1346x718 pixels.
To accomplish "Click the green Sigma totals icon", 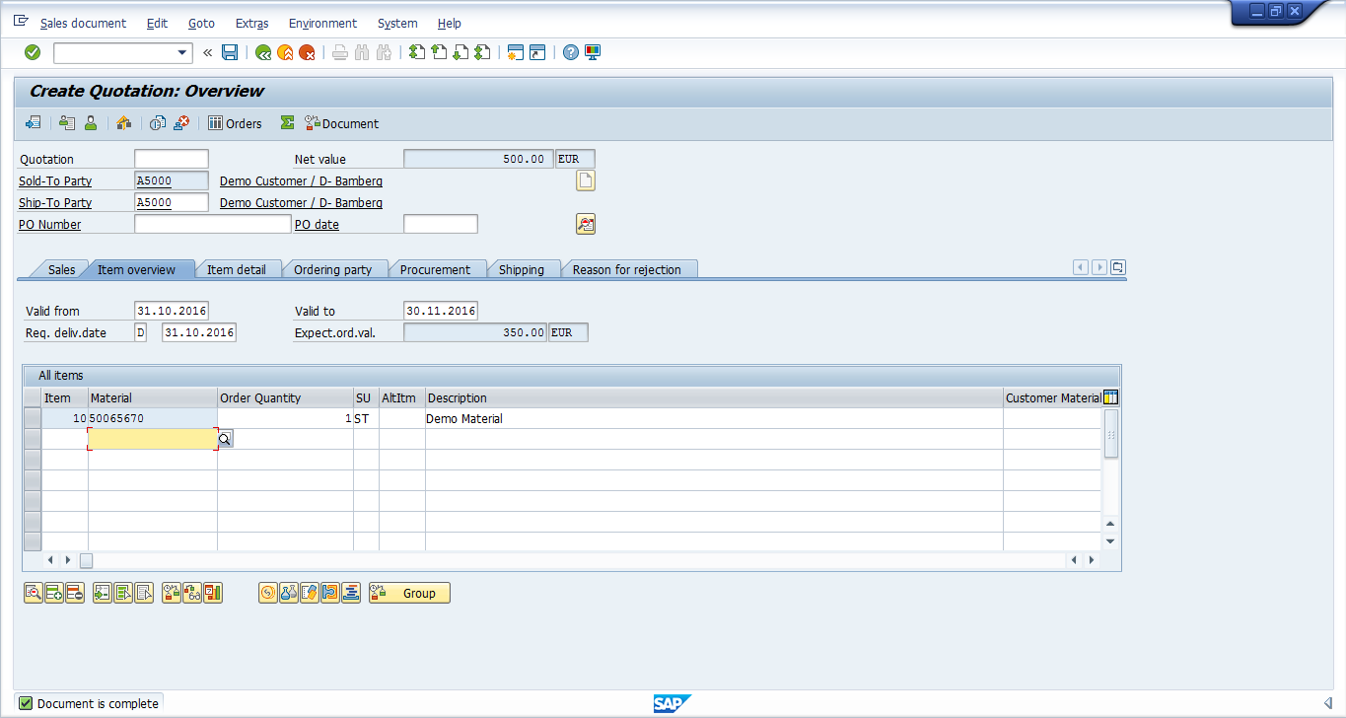I will pyautogui.click(x=287, y=123).
